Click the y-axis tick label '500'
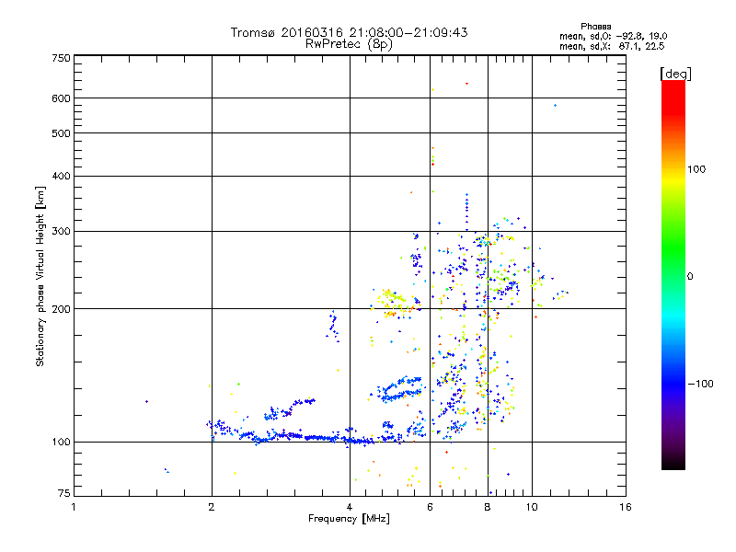736x552 pixels. pos(61,133)
